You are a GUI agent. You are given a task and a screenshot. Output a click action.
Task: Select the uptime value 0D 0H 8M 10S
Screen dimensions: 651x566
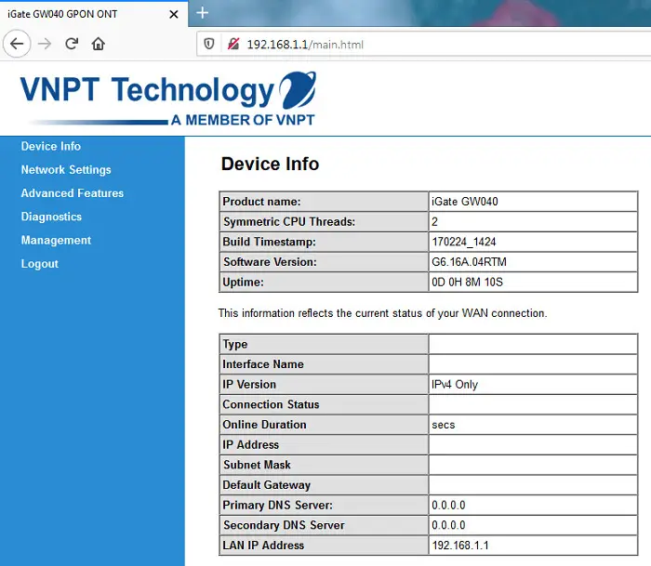point(467,283)
